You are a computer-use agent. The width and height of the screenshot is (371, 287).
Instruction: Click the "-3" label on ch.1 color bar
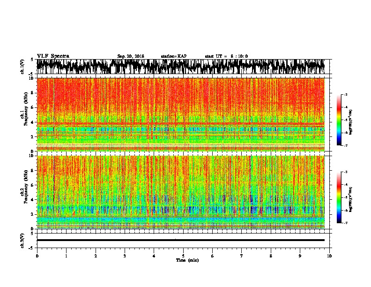(x=345, y=94)
